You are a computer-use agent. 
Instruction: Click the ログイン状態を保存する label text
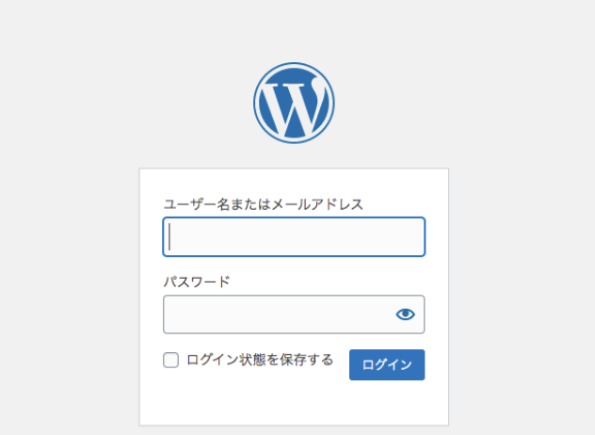coord(260,360)
